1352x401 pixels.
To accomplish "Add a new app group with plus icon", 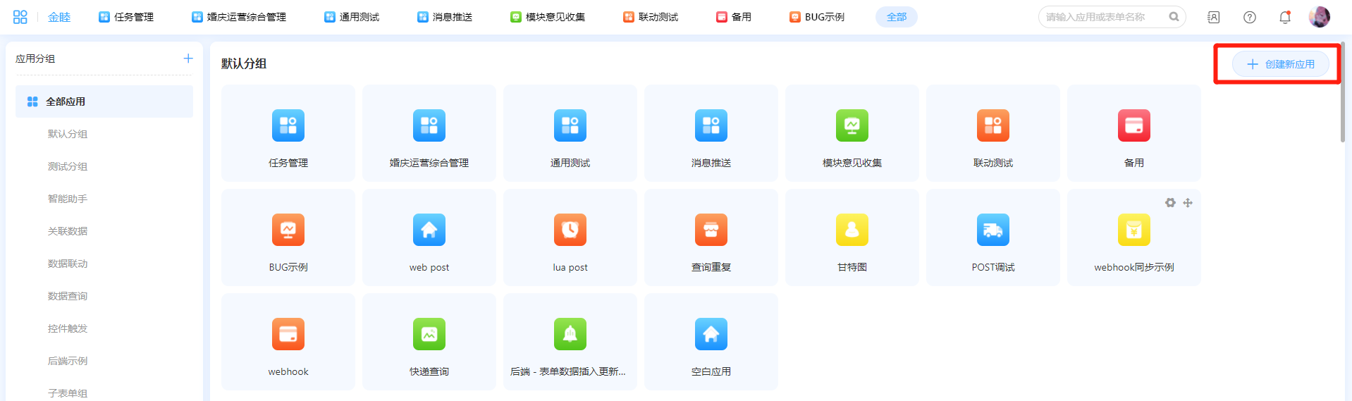I will tap(188, 58).
